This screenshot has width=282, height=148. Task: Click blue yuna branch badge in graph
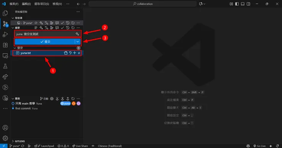click(x=66, y=103)
